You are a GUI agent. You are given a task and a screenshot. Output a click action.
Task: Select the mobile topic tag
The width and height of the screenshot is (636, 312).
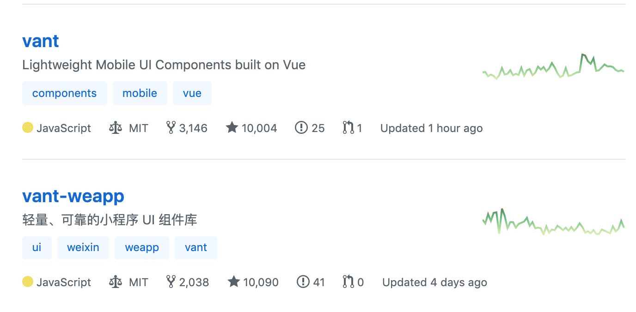click(x=140, y=93)
